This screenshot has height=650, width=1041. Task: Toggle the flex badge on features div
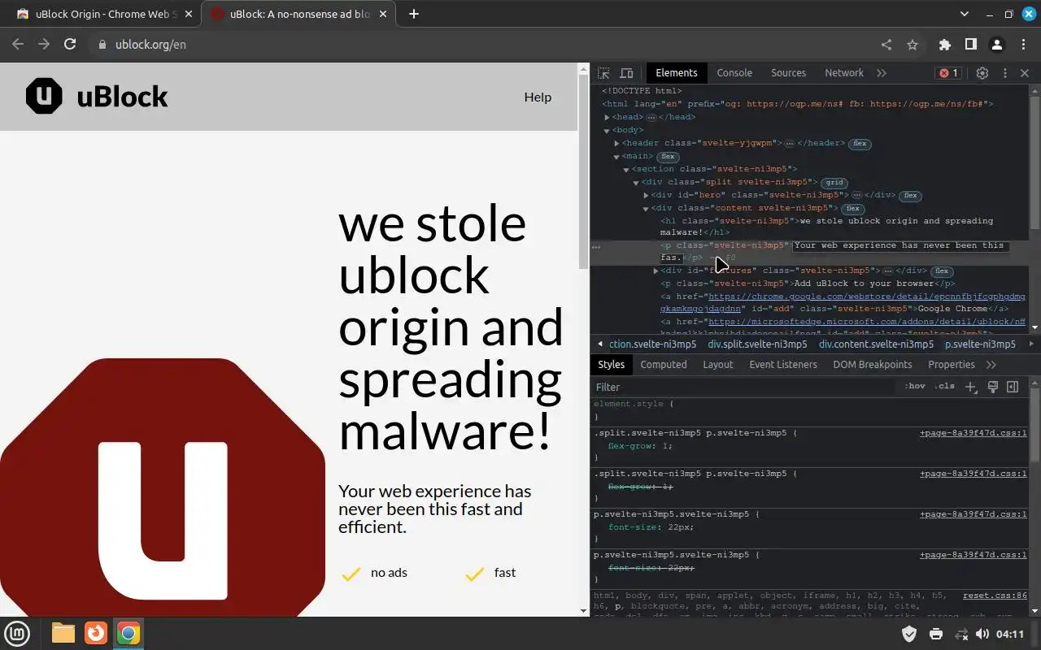(x=941, y=271)
